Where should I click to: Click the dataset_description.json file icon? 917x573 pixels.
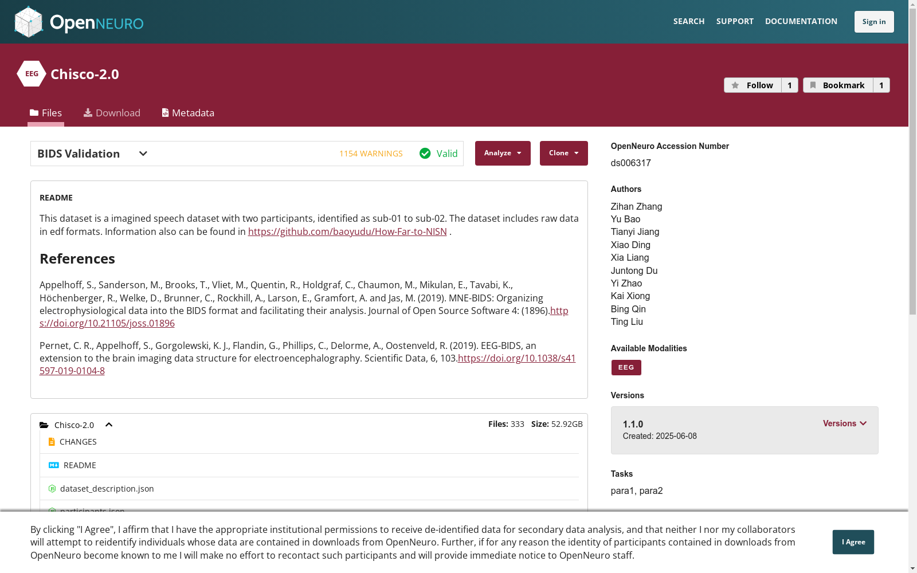coord(52,489)
